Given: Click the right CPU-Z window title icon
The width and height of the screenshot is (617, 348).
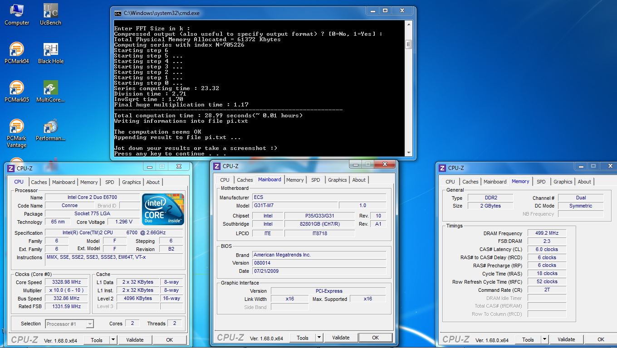Looking at the screenshot, I should coord(442,168).
